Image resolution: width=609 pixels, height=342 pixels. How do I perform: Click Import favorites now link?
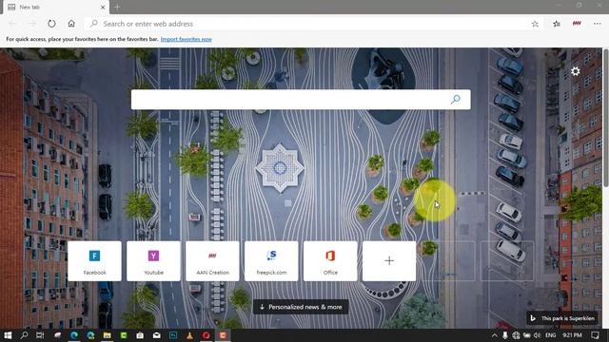[187, 39]
